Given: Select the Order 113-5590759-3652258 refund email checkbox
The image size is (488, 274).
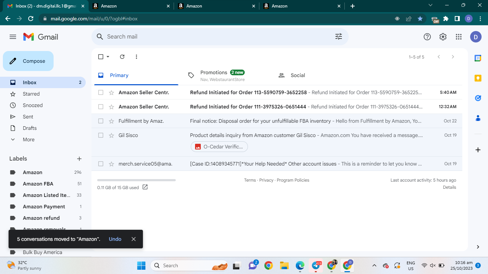Looking at the screenshot, I should tap(101, 92).
